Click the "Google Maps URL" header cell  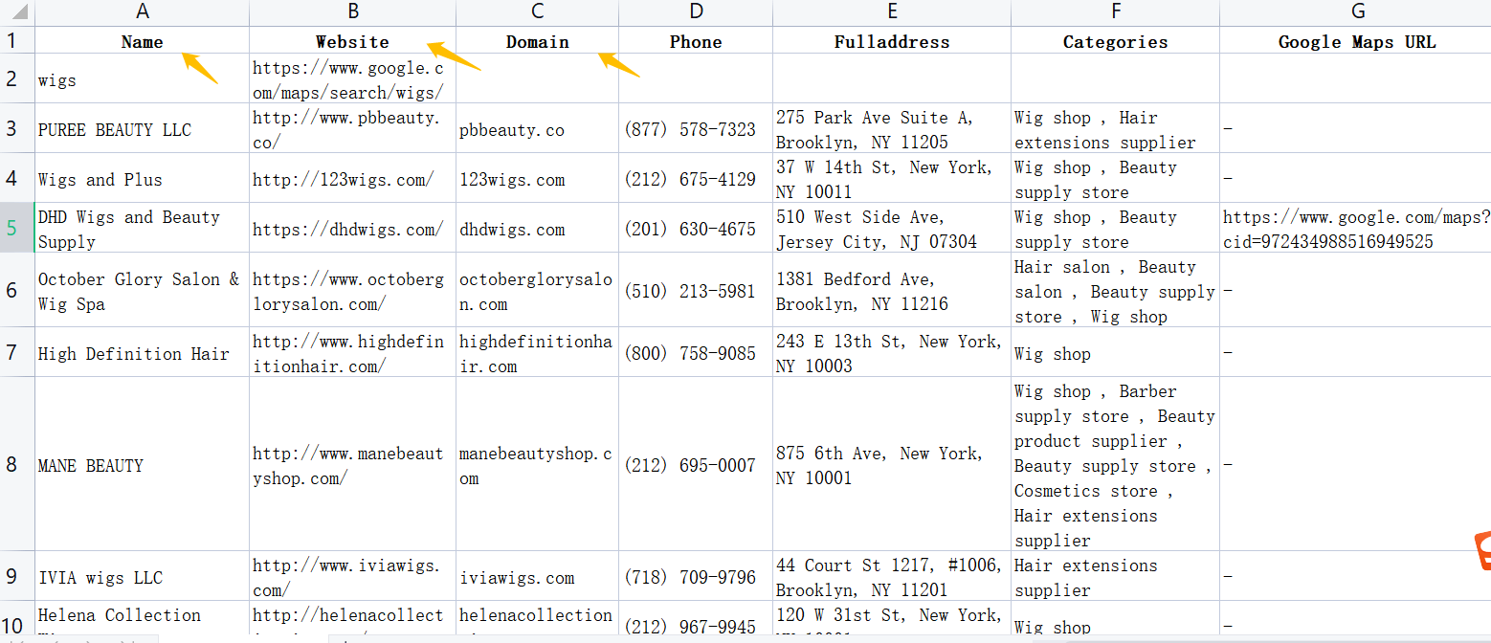click(x=1356, y=40)
